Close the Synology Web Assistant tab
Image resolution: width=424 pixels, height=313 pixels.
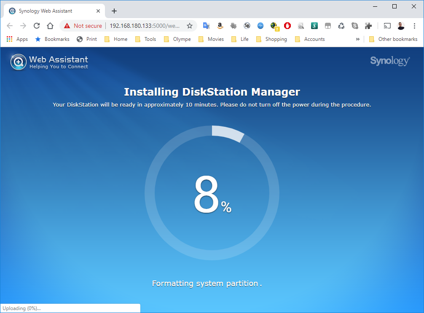tap(98, 11)
